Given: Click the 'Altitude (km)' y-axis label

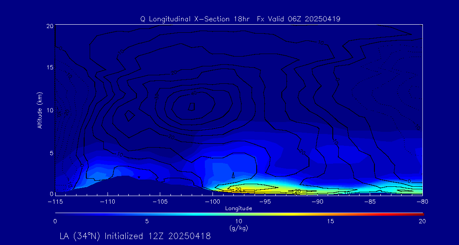Looking at the screenshot, I should [x=40, y=110].
